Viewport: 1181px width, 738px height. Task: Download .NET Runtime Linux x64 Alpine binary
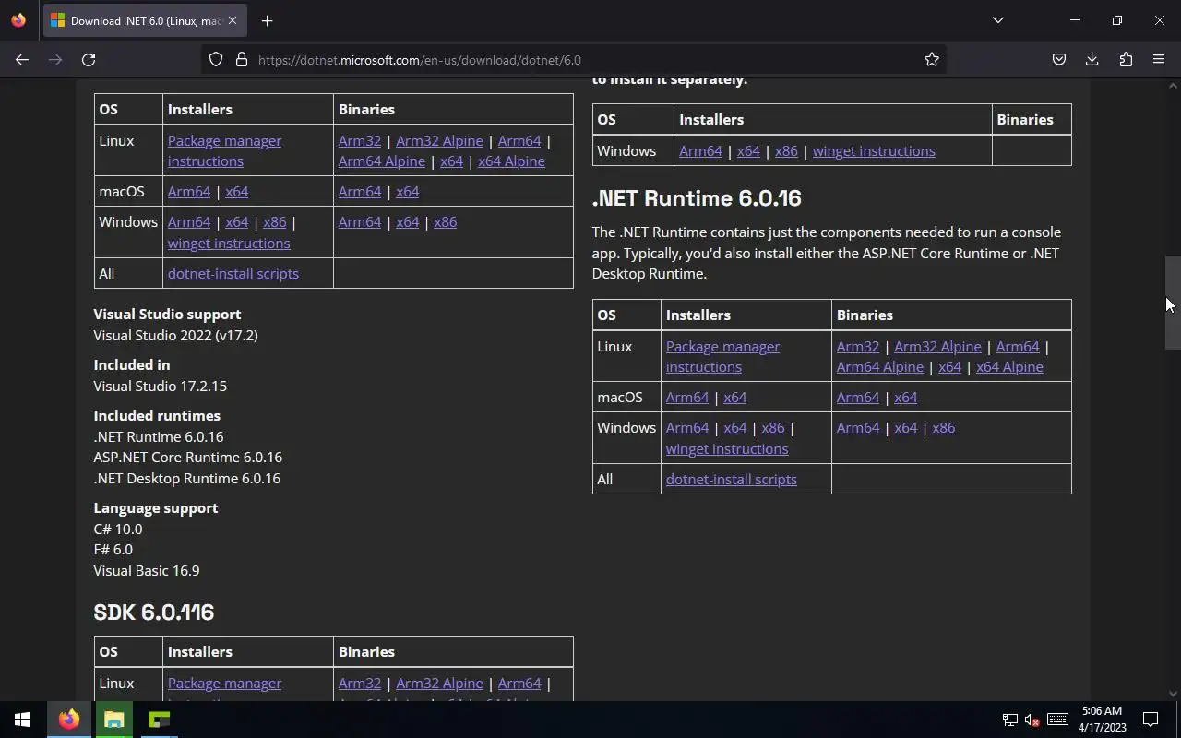1009,366
